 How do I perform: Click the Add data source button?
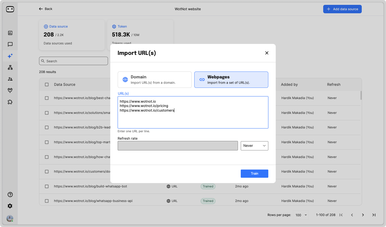pos(342,9)
